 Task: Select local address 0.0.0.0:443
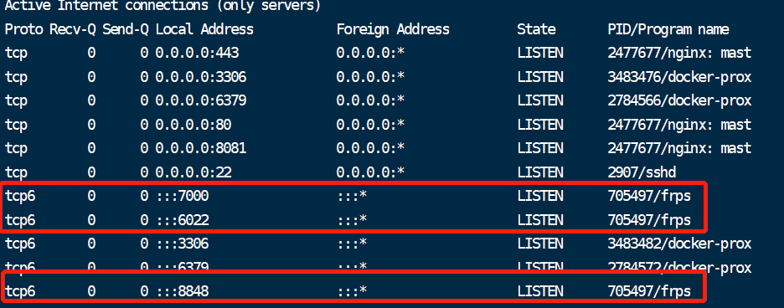[197, 53]
